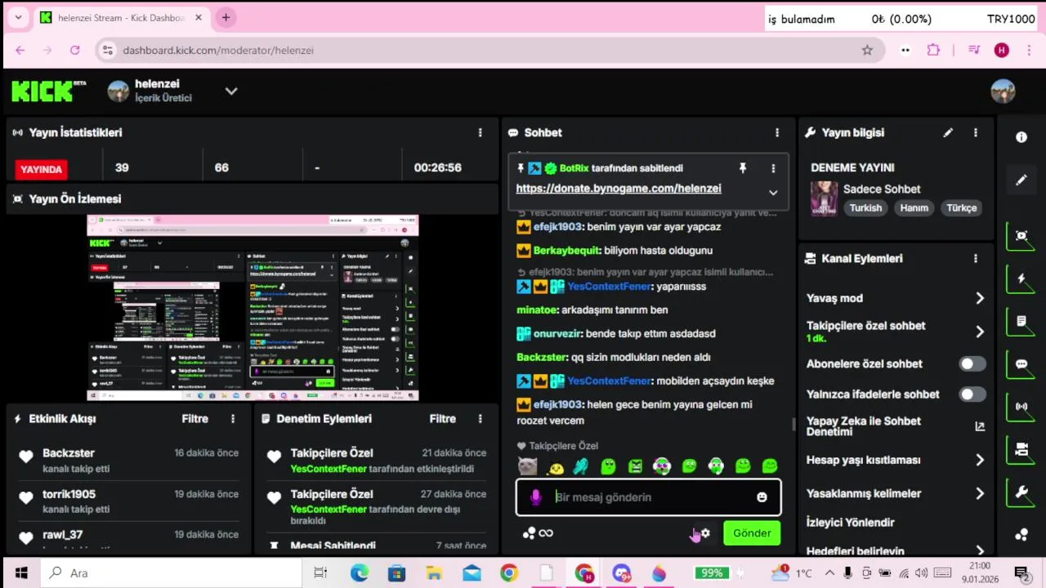Click the pencil icon in right sidebar
This screenshot has height=588, width=1046.
click(x=1021, y=180)
